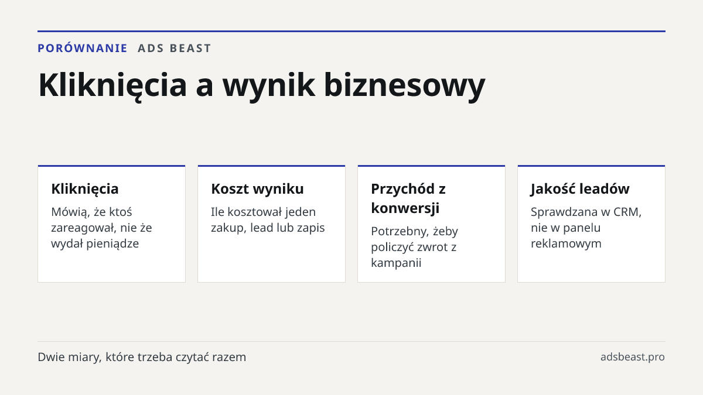Viewport: 703px width, 395px height.
Task: Click the 'PORÓWNANIE' label
Action: (x=83, y=49)
